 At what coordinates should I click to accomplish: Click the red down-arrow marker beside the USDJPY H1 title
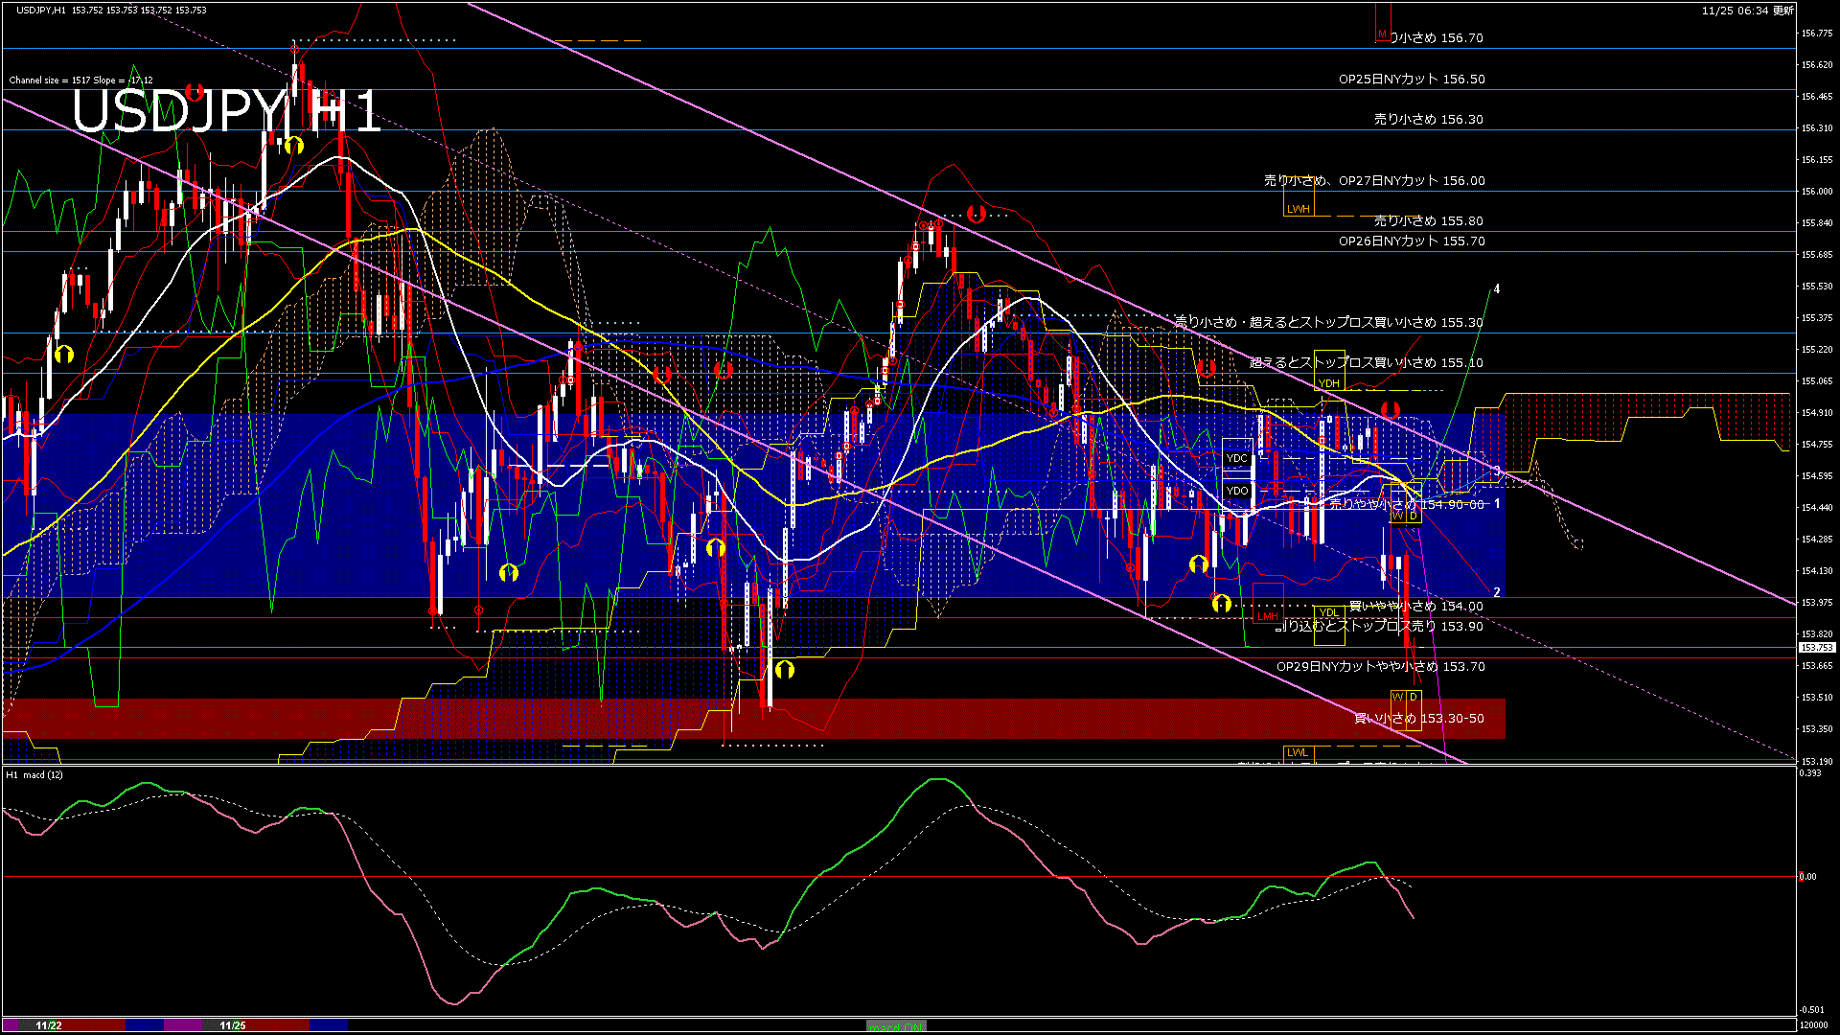coord(195,93)
